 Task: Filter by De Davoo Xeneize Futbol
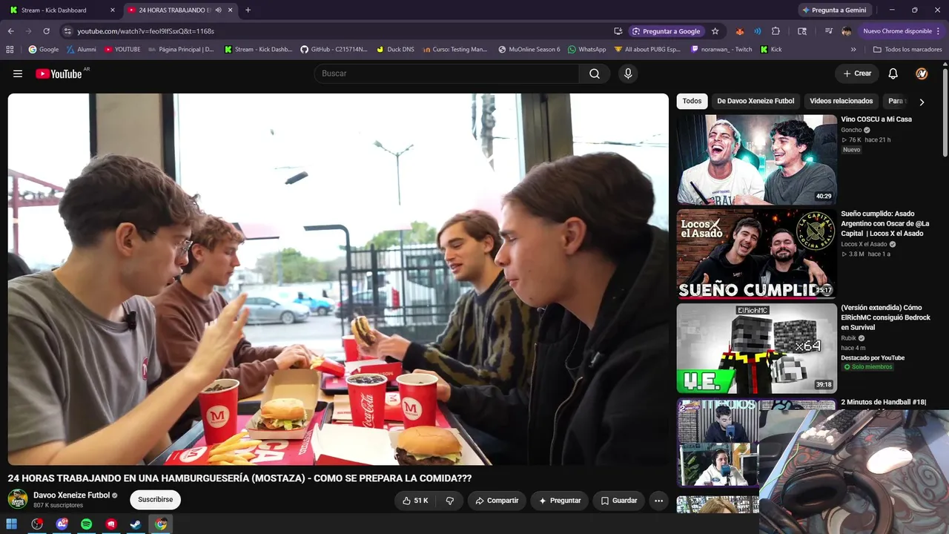(755, 101)
